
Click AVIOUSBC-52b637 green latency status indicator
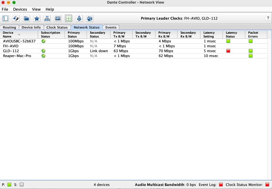tap(228, 41)
